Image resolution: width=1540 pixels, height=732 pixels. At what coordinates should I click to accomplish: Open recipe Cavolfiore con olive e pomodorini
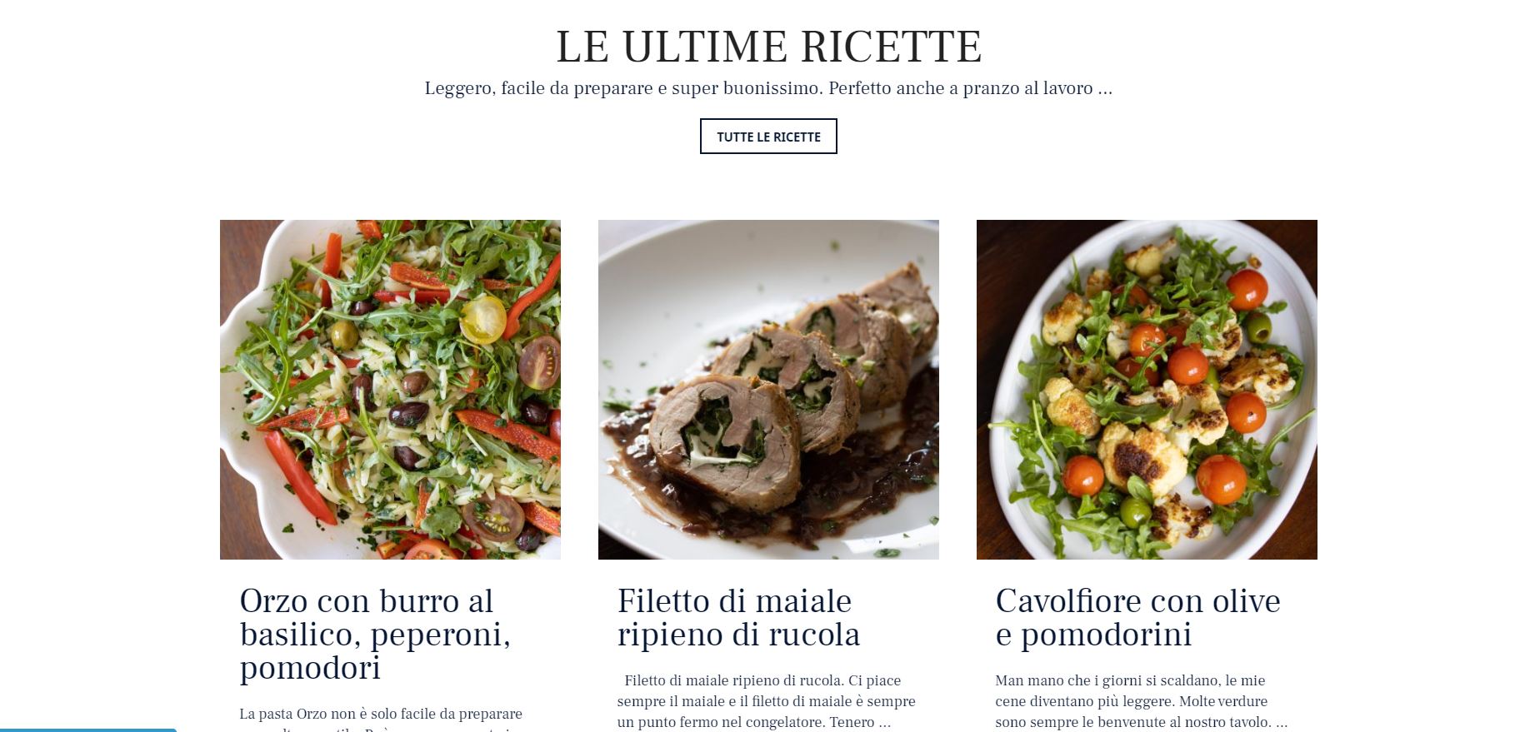click(x=1137, y=618)
